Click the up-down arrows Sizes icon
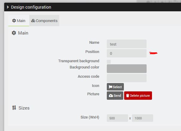Image resolution: width=181 pixels, height=131 pixels. [x=14, y=108]
